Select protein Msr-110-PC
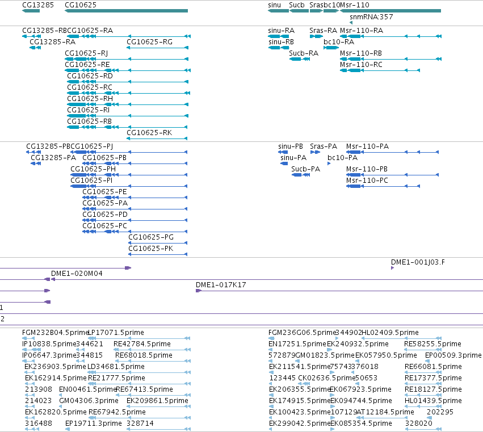483x432 pixels. [x=383, y=186]
